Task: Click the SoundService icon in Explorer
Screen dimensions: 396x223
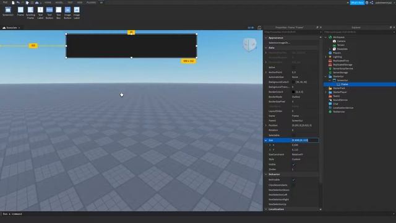Action: 330,100
